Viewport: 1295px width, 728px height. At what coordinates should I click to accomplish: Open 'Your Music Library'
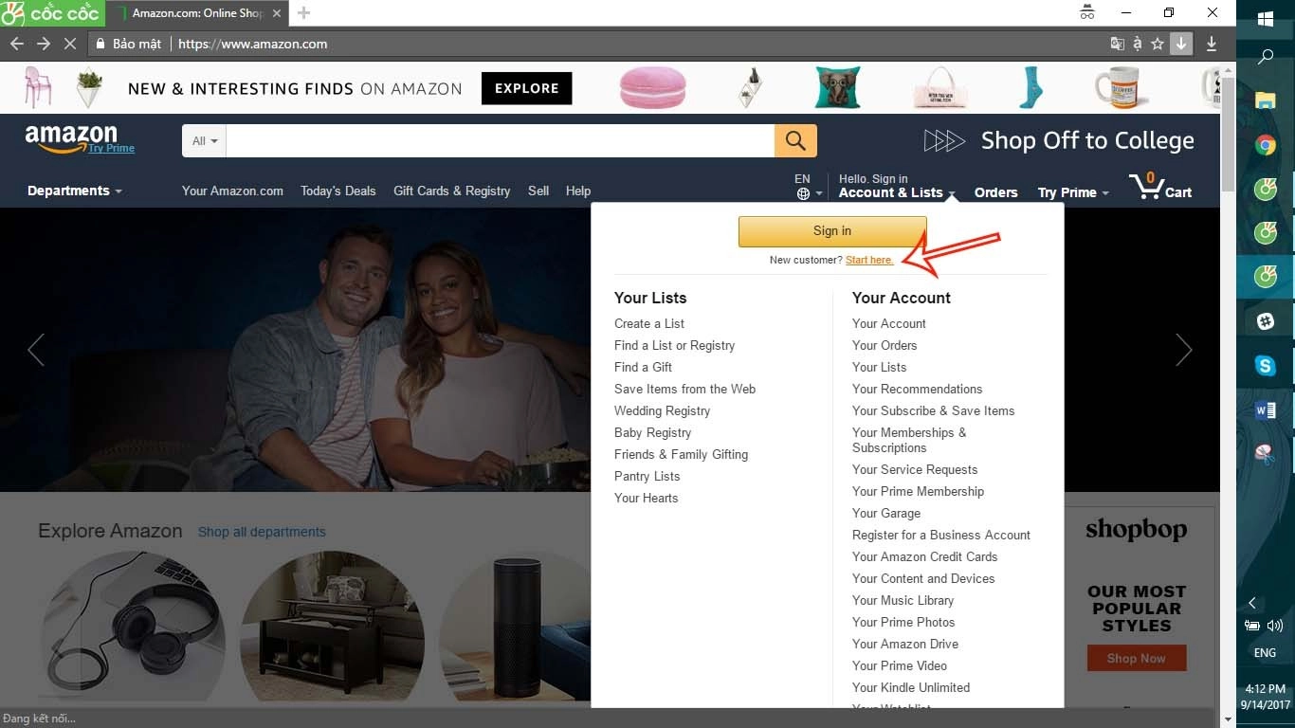pos(903,600)
